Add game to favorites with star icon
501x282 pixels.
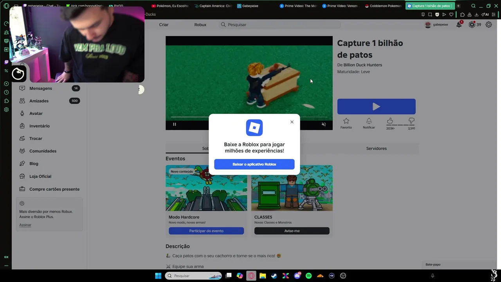(346, 121)
